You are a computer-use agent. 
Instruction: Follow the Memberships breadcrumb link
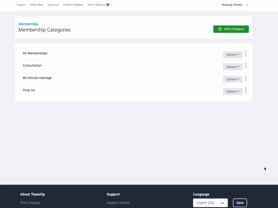click(x=28, y=24)
